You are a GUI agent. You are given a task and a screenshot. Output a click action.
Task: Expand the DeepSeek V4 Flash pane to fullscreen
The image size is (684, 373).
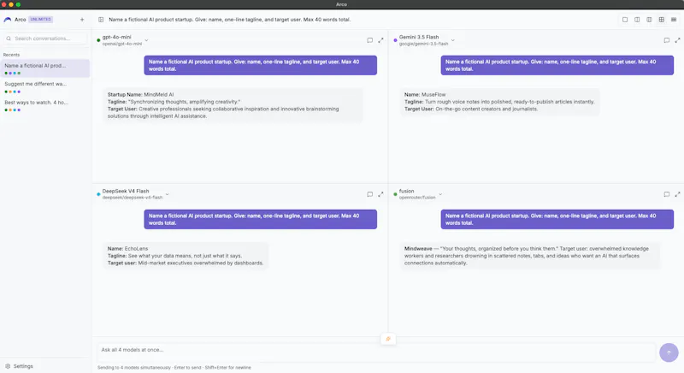coord(380,194)
